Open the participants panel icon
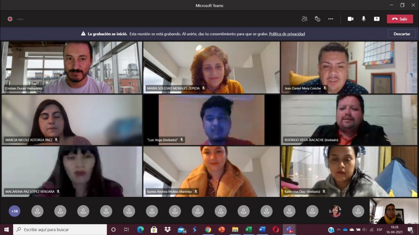The image size is (419, 235). click(x=304, y=19)
